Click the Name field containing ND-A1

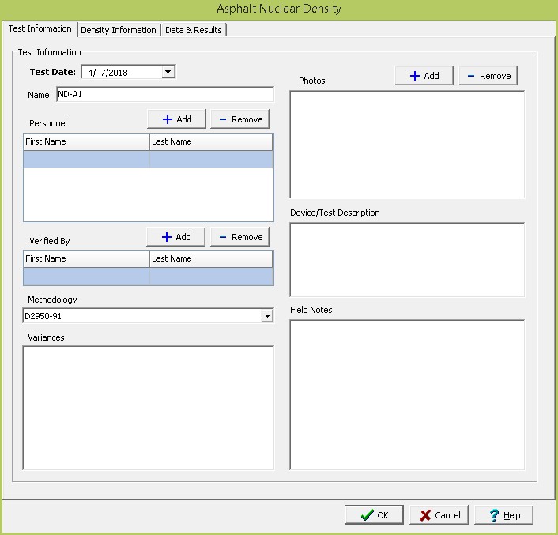click(x=164, y=95)
